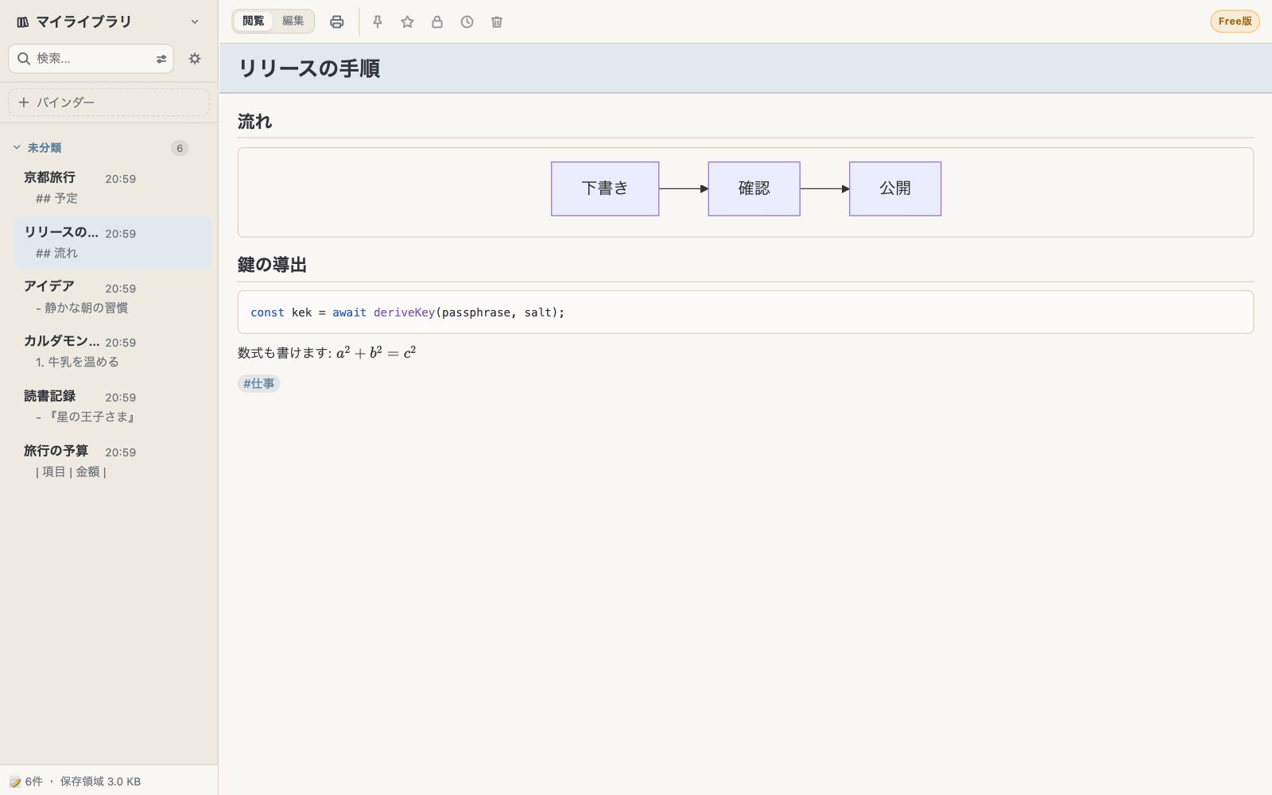Click the 静かな朝の習慣 preview line
The width and height of the screenshot is (1272, 795).
(x=82, y=308)
